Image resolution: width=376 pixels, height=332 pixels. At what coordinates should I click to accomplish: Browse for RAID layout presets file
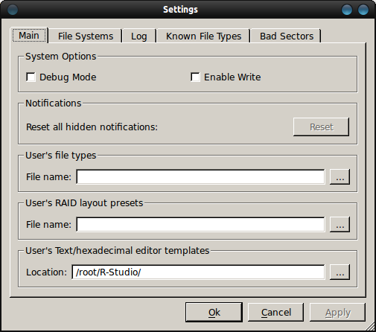tap(340, 225)
